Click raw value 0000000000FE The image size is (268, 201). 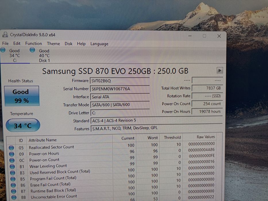click(202, 156)
